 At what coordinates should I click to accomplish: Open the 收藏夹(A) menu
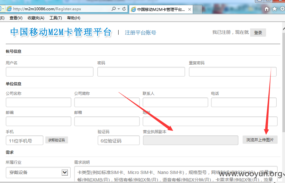36,18
